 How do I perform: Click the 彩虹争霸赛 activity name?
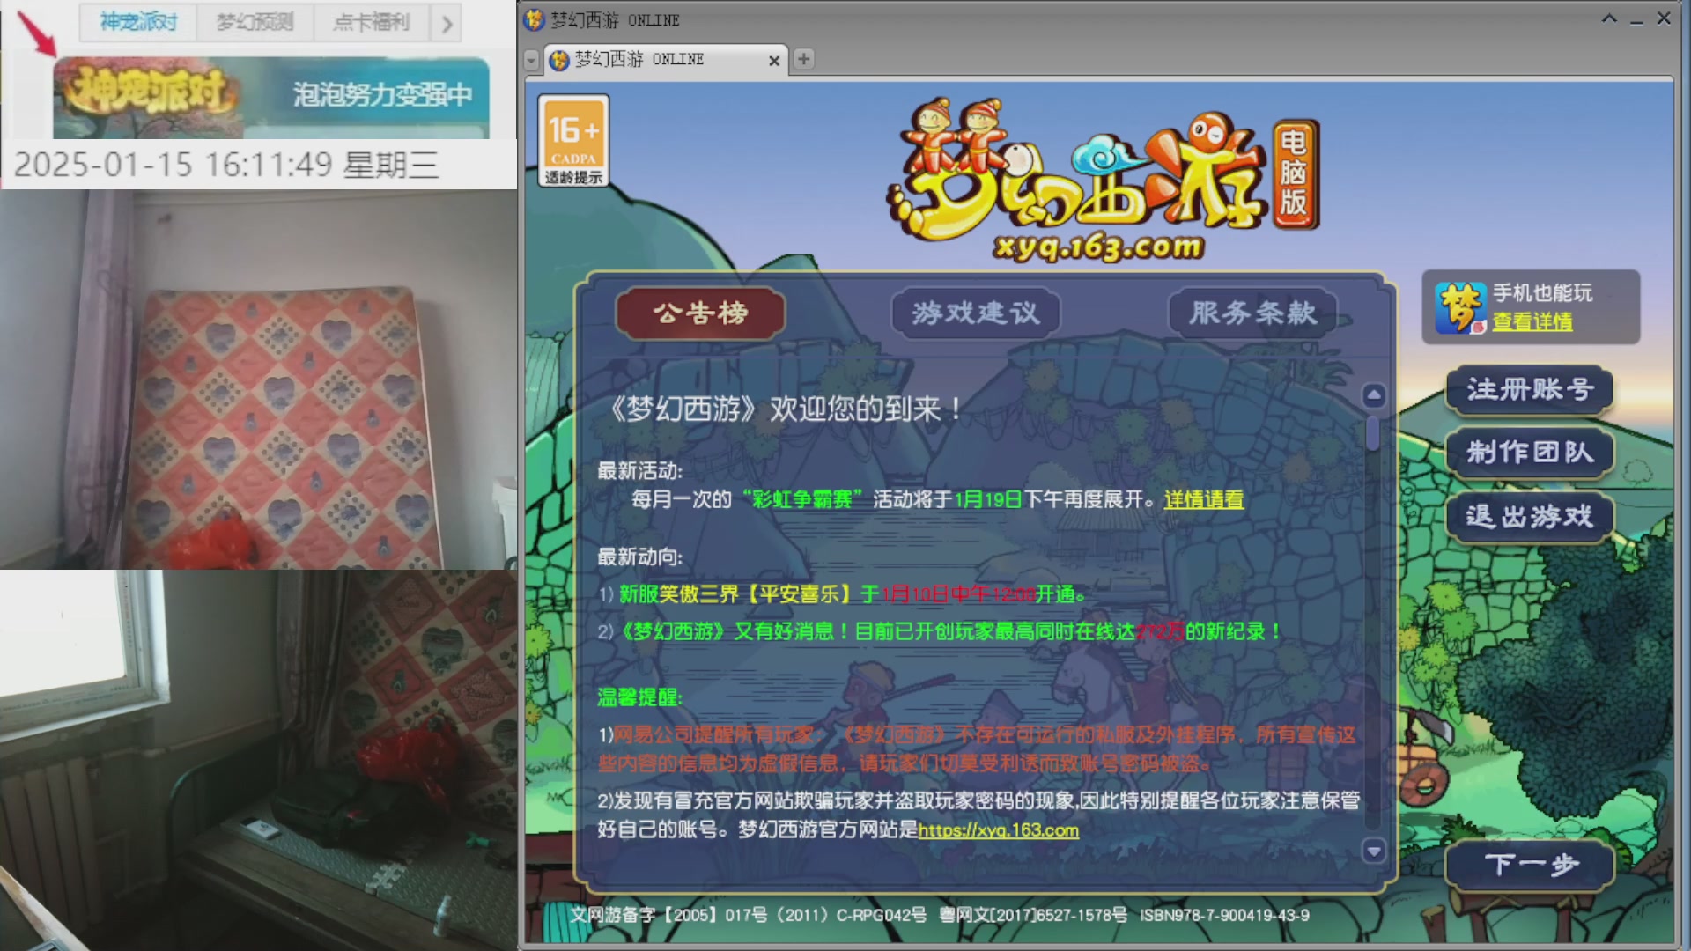[801, 499]
